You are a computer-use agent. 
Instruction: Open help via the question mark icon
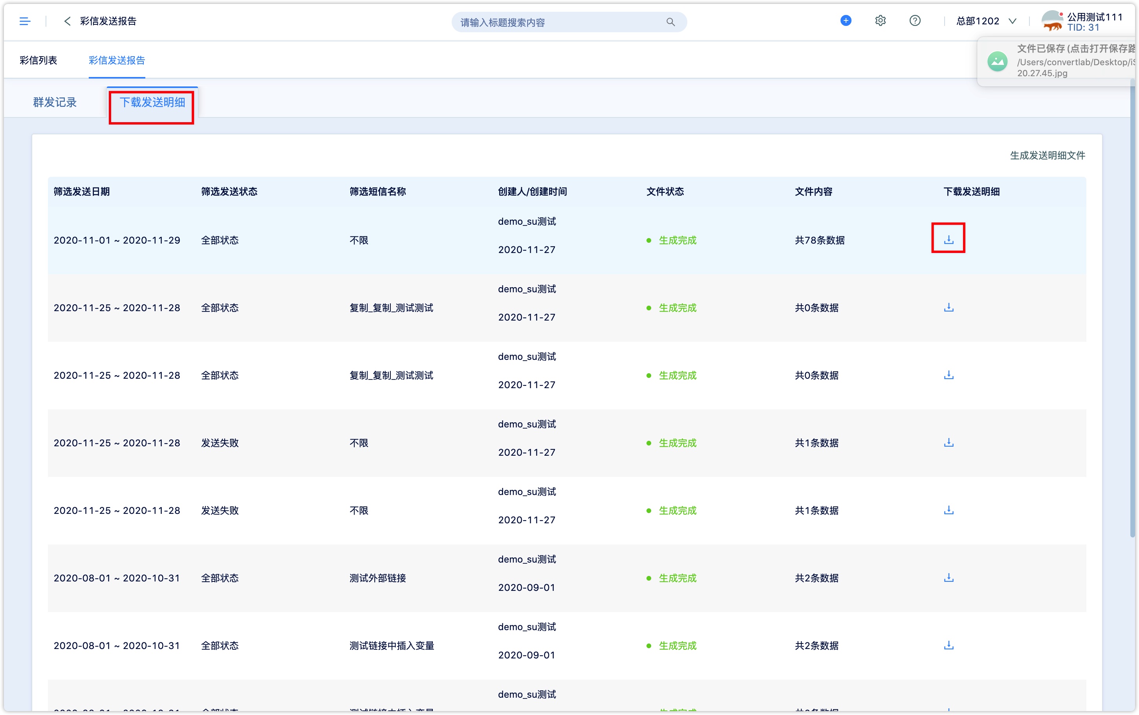(914, 21)
